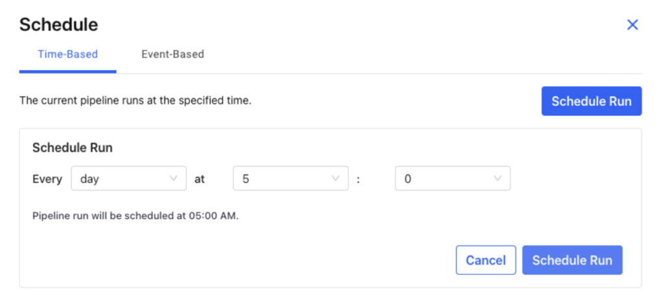
Task: Click the 'Every' label
Action: [47, 179]
